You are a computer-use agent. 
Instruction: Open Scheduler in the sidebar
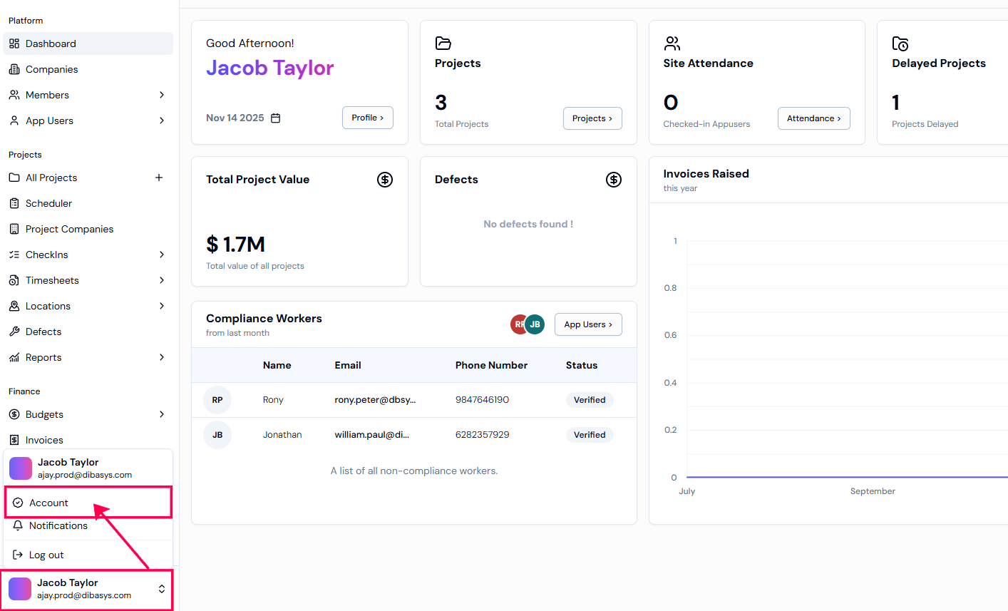point(48,203)
